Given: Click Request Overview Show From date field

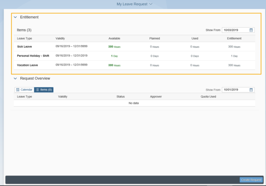Looking at the screenshot, I should point(235,90).
